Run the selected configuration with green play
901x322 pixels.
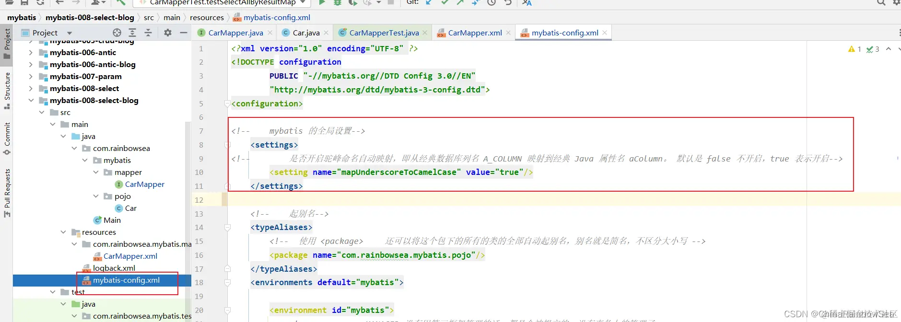coord(322,2)
